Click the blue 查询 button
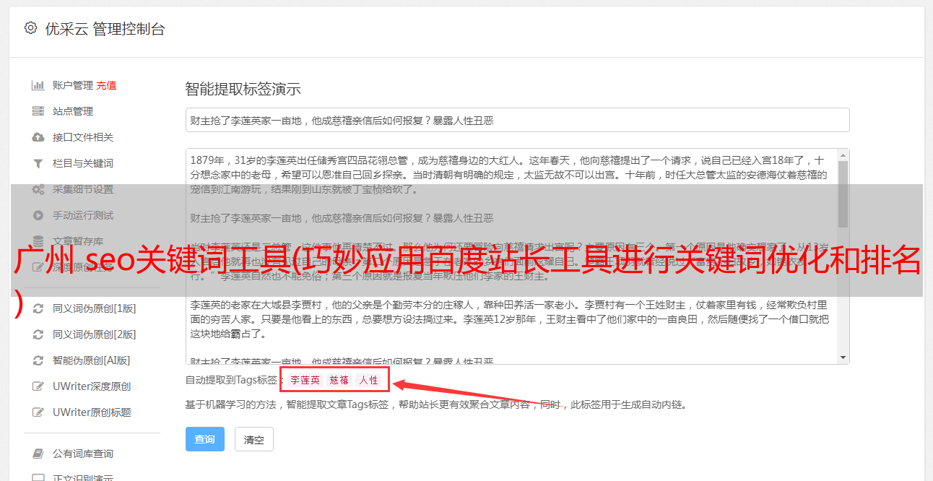Screen dimensions: 933x481 tap(205, 439)
